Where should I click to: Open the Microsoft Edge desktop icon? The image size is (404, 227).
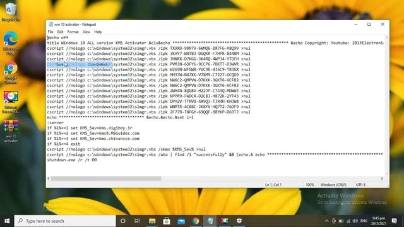click(x=11, y=43)
